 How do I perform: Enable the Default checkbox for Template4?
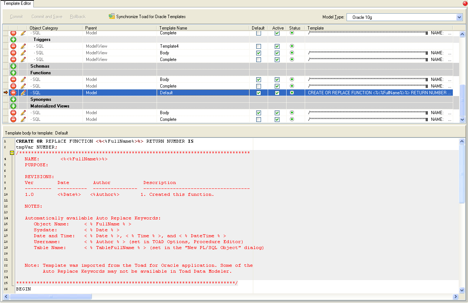click(x=258, y=46)
